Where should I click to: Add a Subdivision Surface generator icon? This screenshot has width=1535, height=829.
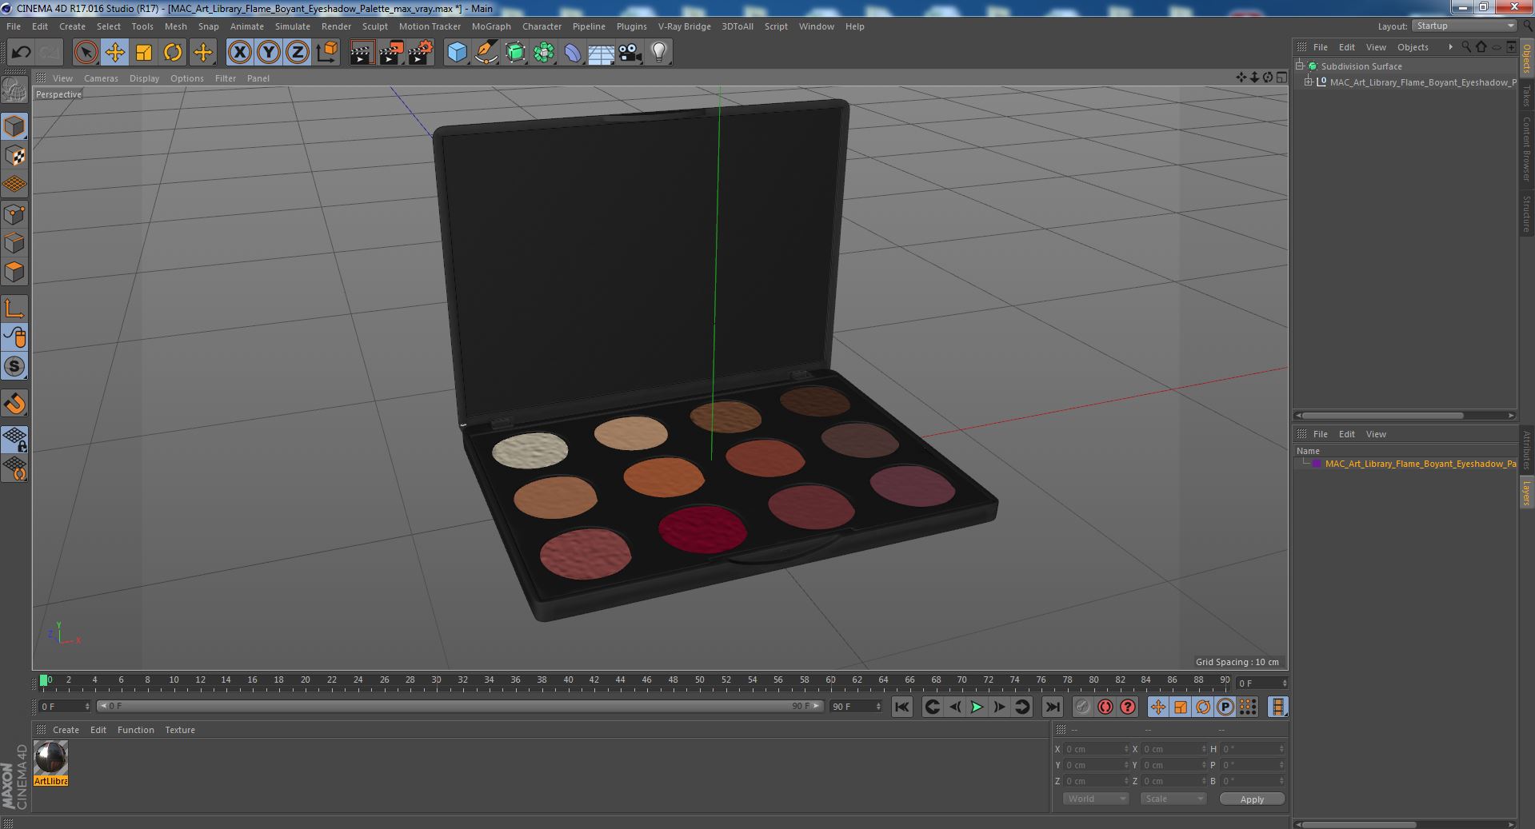click(x=515, y=53)
